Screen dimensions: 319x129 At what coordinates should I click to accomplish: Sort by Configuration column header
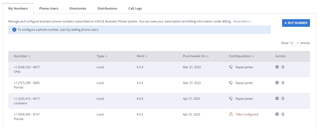pos(241,56)
